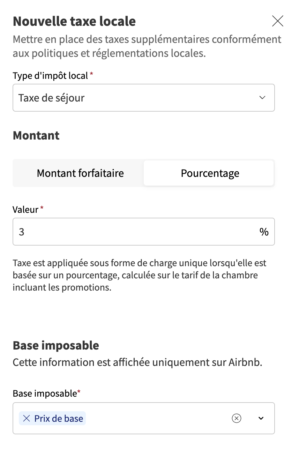Viewport: 291px width, 450px height.
Task: Focus the Valeur input field
Action: click(133, 232)
